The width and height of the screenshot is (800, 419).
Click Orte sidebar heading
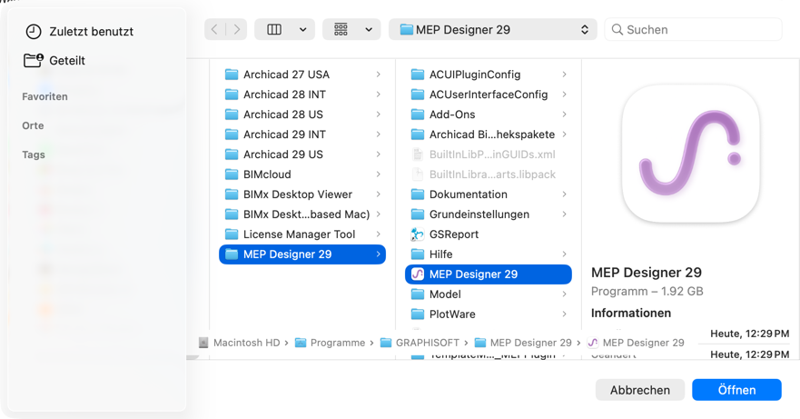point(33,125)
